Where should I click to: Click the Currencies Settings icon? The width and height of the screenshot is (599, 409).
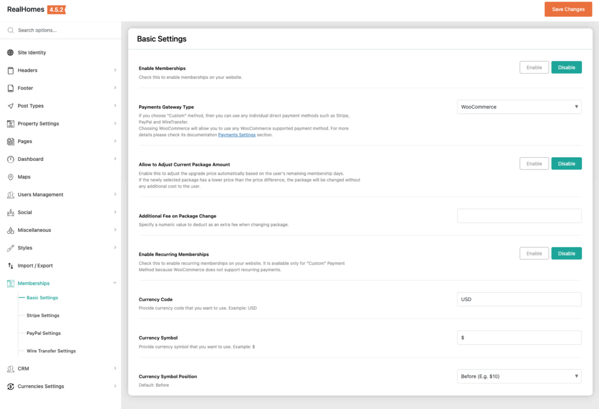click(11, 386)
